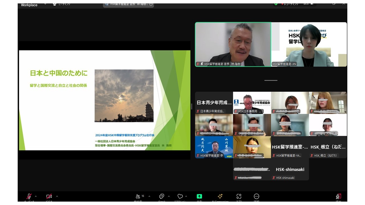365x205 pixels.
Task: Expand audio options arrow beside microphone
Action: pyautogui.click(x=36, y=196)
